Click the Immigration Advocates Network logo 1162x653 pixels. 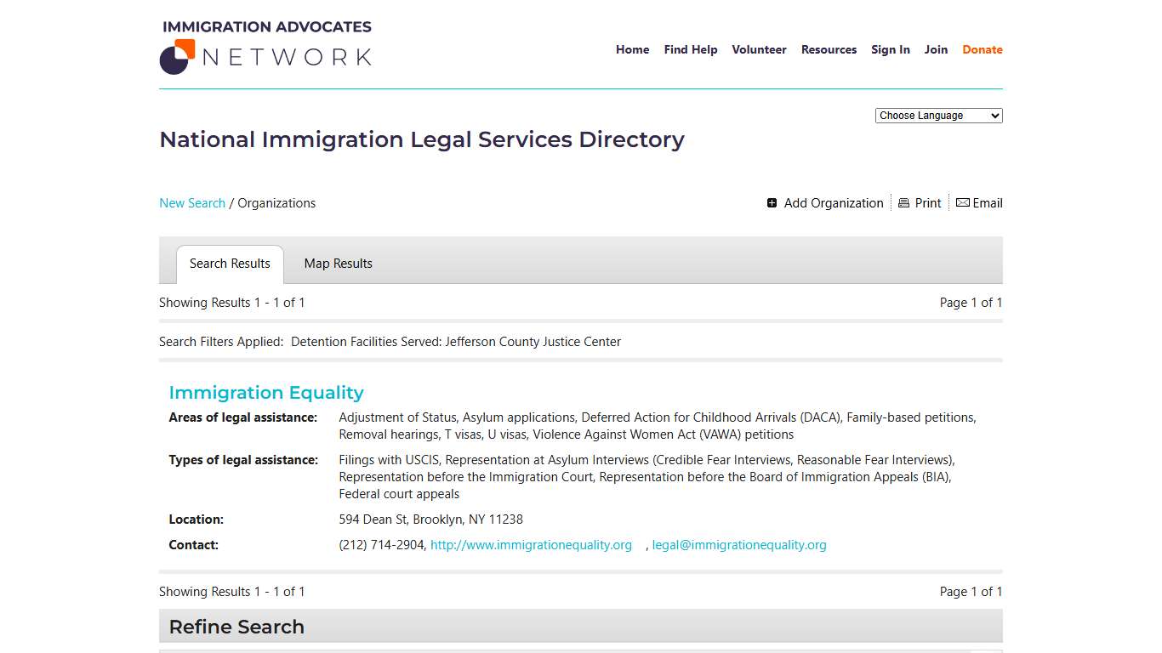[x=265, y=47]
